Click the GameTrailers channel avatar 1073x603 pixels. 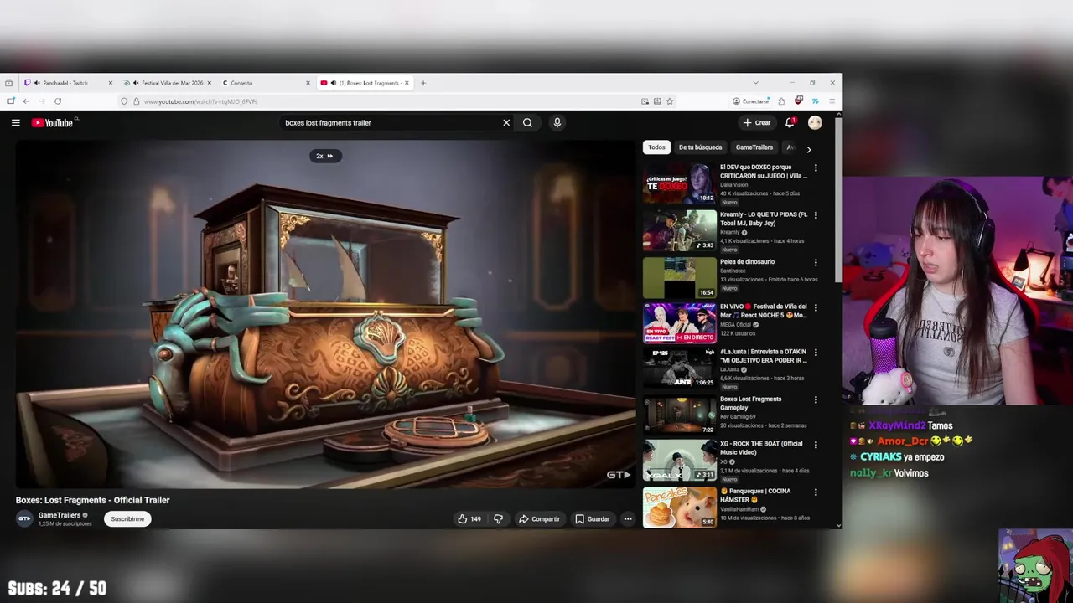point(24,518)
